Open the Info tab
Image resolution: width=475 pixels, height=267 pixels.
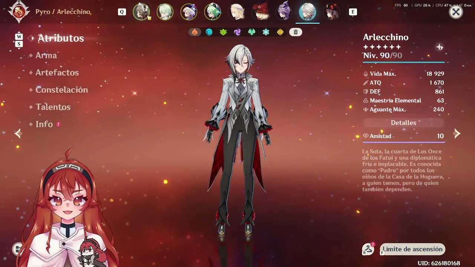click(44, 124)
